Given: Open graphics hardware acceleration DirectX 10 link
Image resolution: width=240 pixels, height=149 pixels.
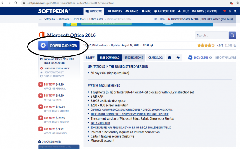Looking at the screenshot, I should point(132,110).
